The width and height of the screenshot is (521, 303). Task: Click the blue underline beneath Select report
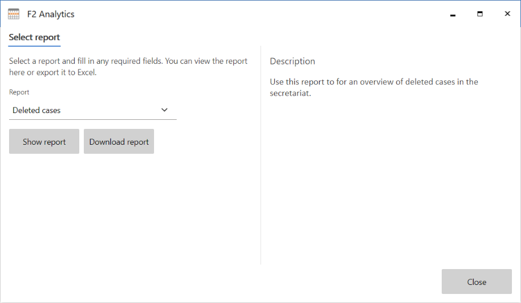(35, 46)
